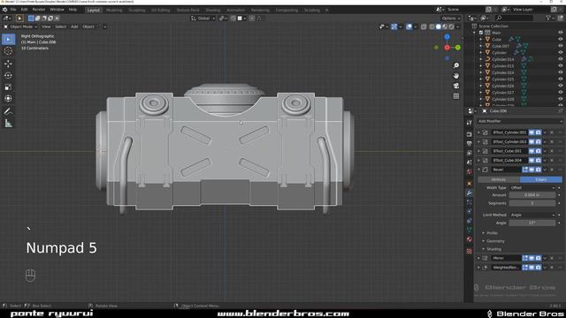Click the blue Z axis gizmo
Viewport: 566px width, 318px height.
(x=447, y=37)
